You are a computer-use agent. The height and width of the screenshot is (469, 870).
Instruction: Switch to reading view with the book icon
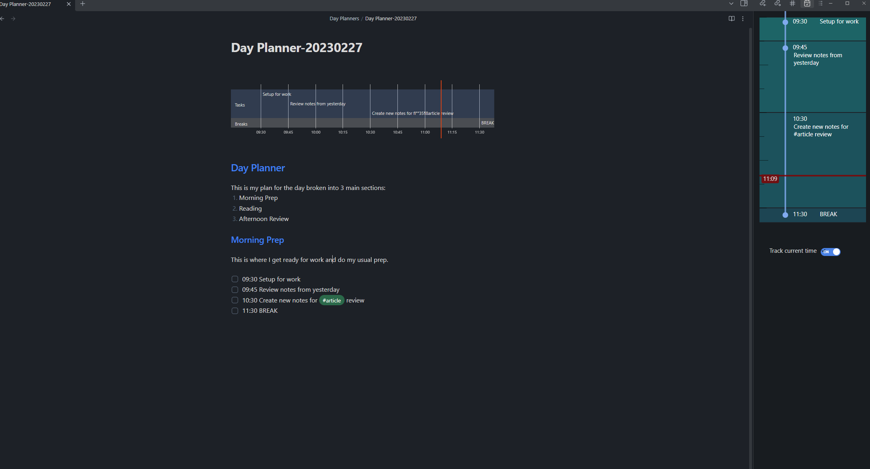732,18
